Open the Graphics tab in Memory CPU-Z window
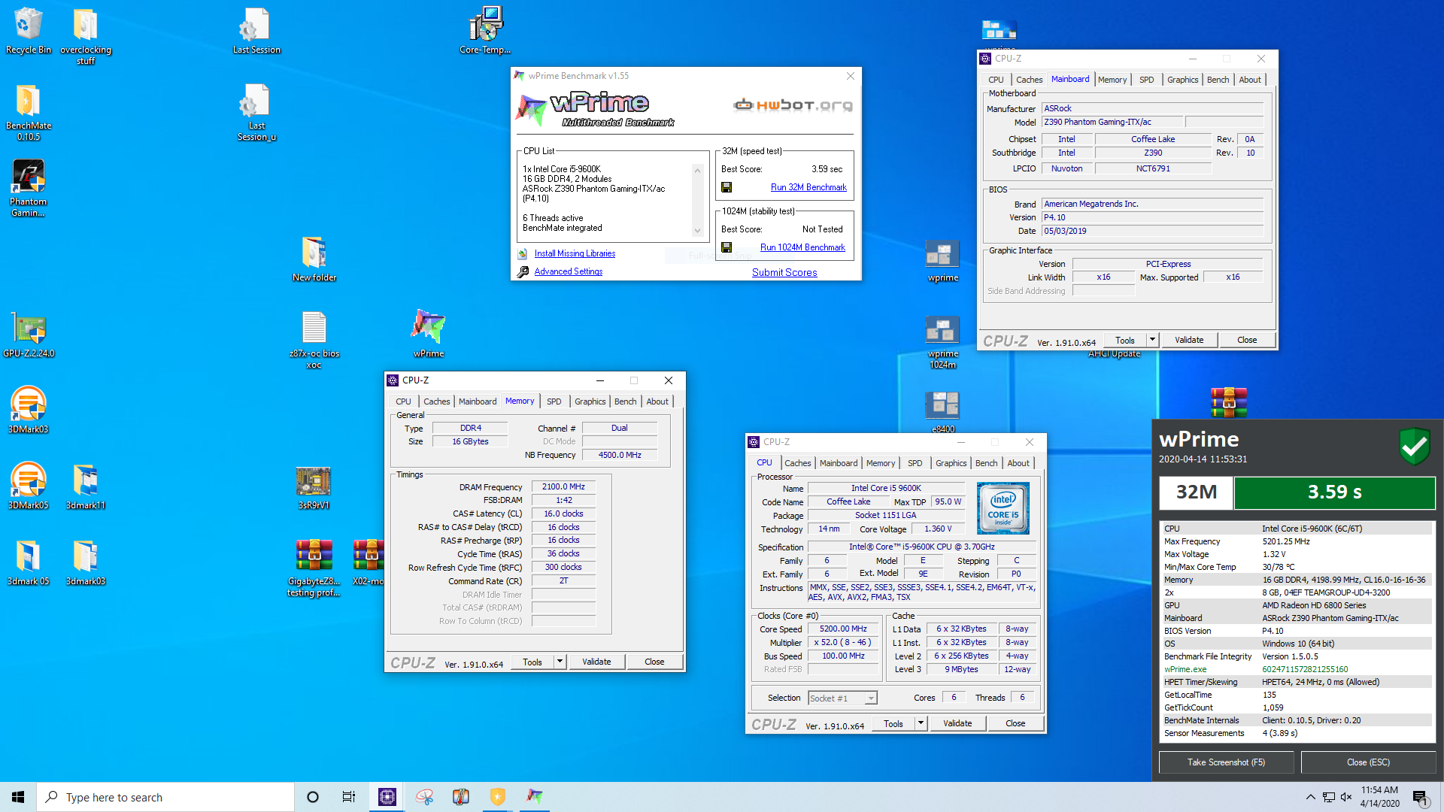 (x=590, y=401)
